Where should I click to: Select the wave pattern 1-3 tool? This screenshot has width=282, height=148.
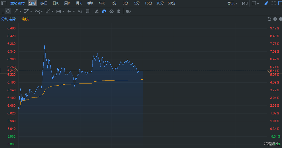coord(37,11)
